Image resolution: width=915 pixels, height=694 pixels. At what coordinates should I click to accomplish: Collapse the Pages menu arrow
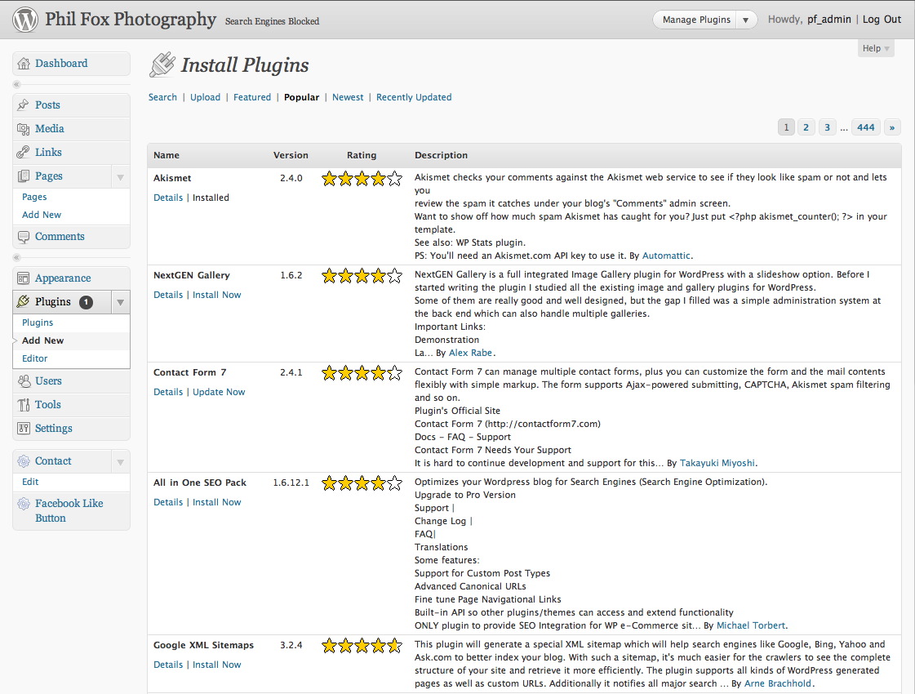click(x=120, y=177)
